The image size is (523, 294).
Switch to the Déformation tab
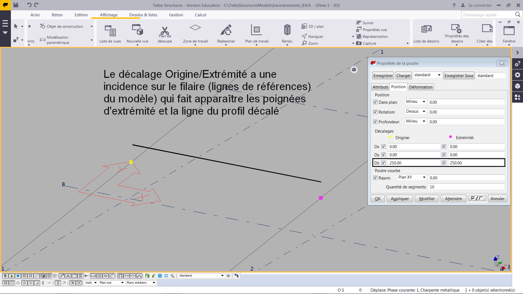(421, 87)
